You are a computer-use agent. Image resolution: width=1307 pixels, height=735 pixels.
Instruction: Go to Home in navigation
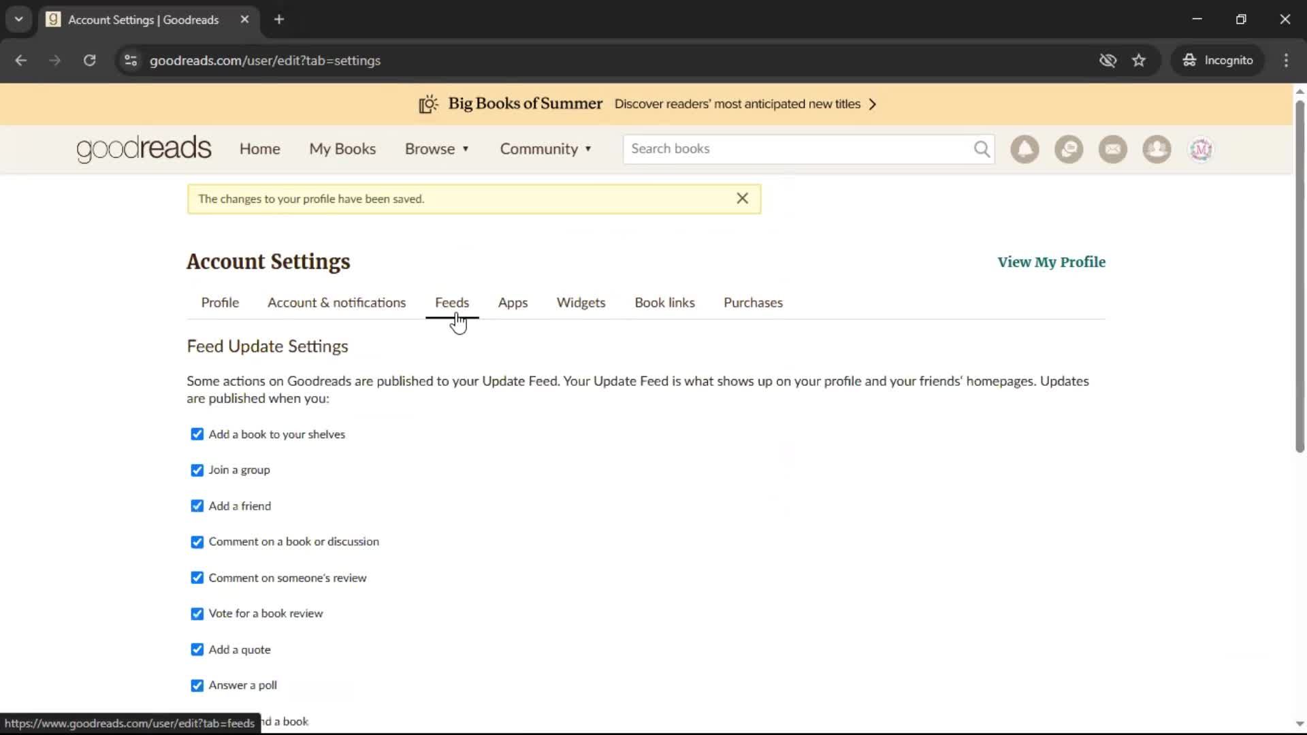point(259,149)
